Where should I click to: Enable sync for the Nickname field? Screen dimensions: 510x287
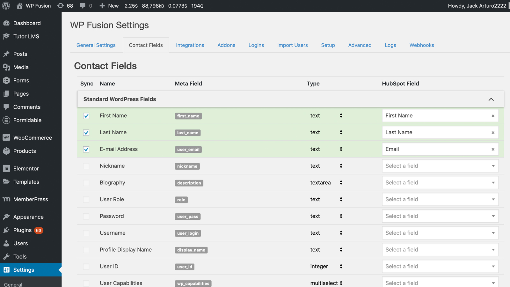(86, 166)
